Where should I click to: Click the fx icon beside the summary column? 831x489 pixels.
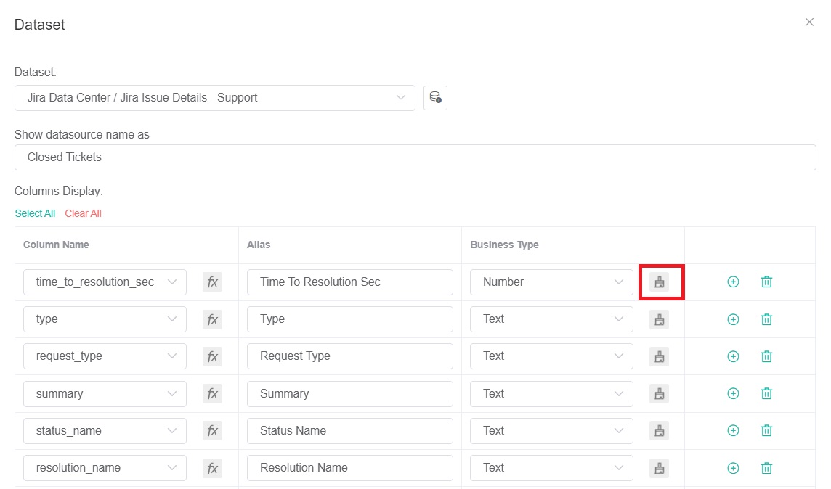pos(212,393)
